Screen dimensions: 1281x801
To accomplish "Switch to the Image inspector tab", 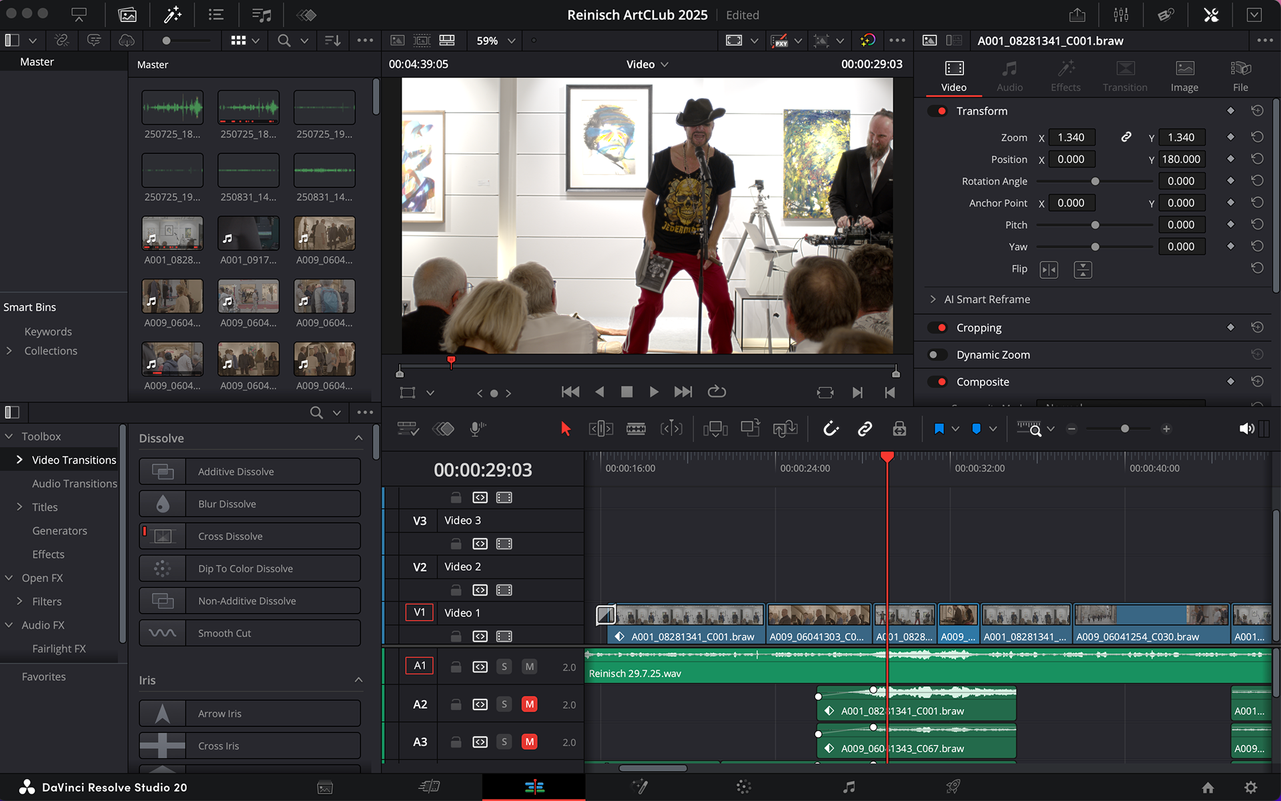I will pos(1184,76).
